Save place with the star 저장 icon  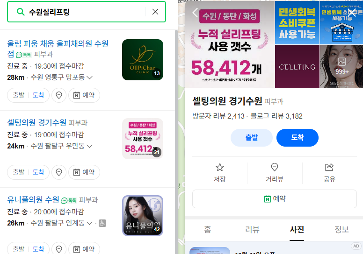point(219,173)
